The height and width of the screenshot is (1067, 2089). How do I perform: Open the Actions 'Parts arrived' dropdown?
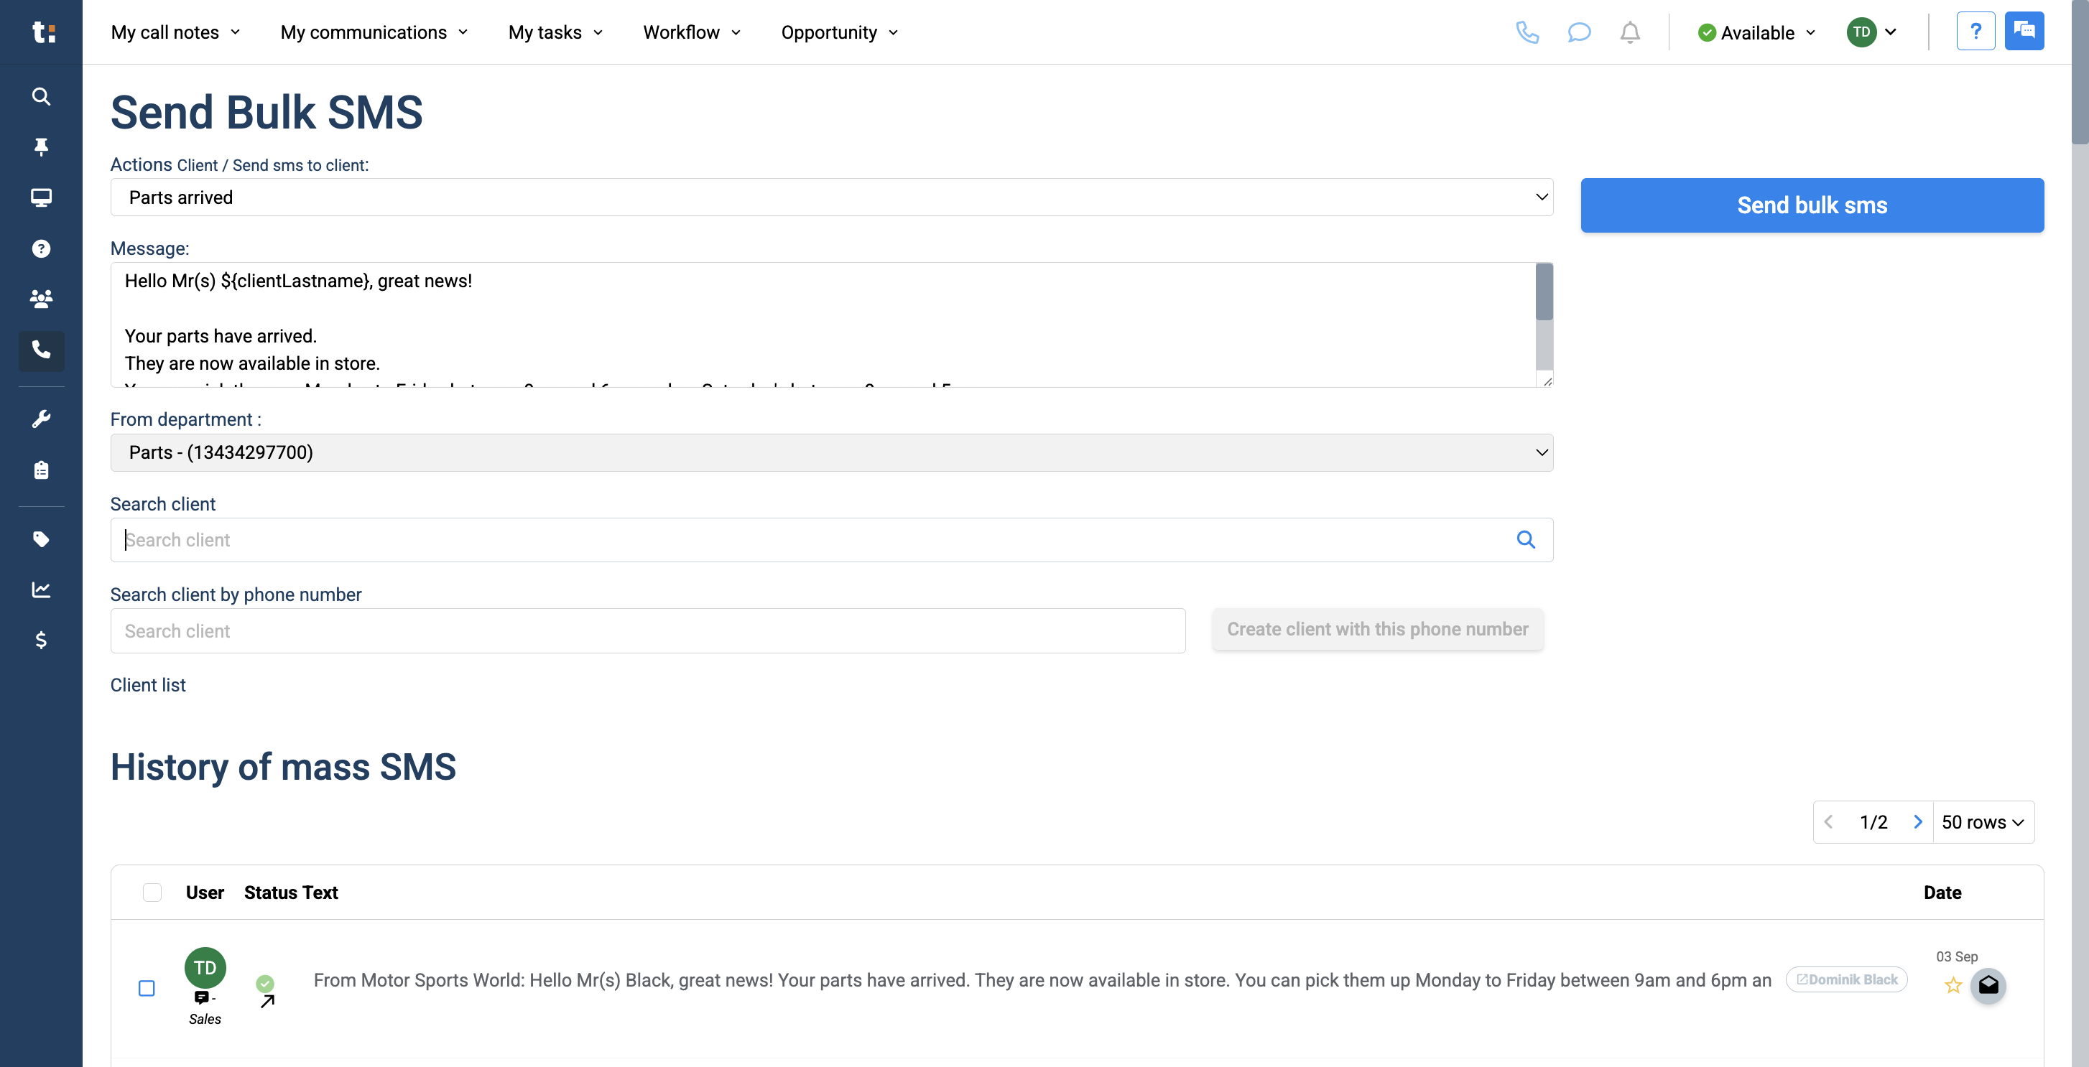(x=831, y=197)
